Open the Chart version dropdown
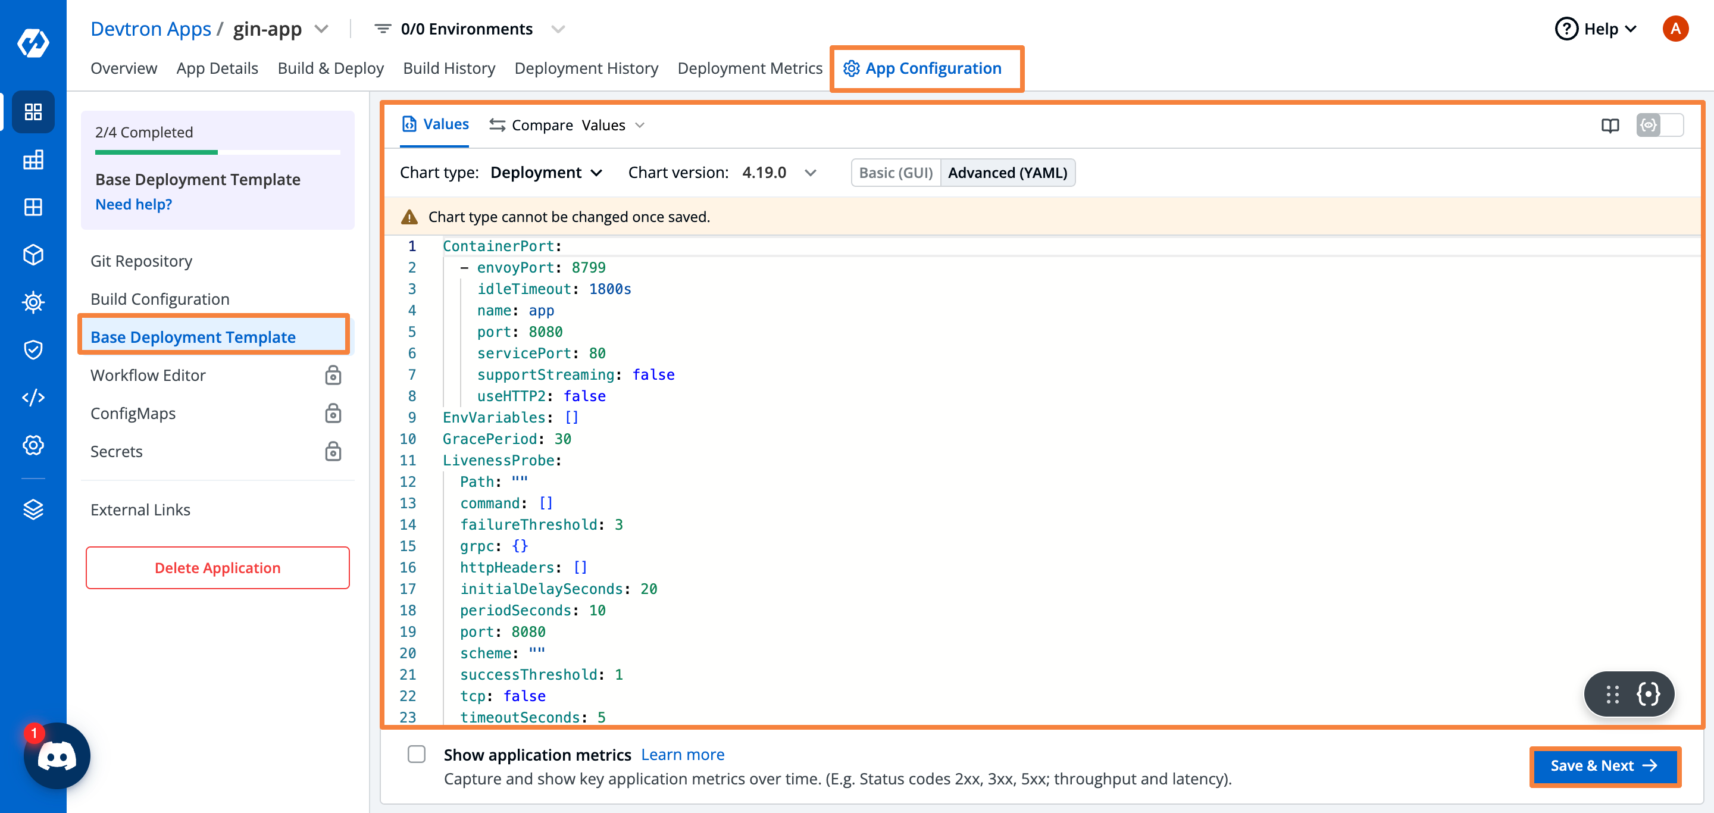 (x=811, y=173)
